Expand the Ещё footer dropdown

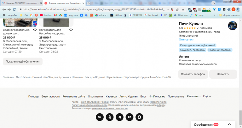click(207, 96)
